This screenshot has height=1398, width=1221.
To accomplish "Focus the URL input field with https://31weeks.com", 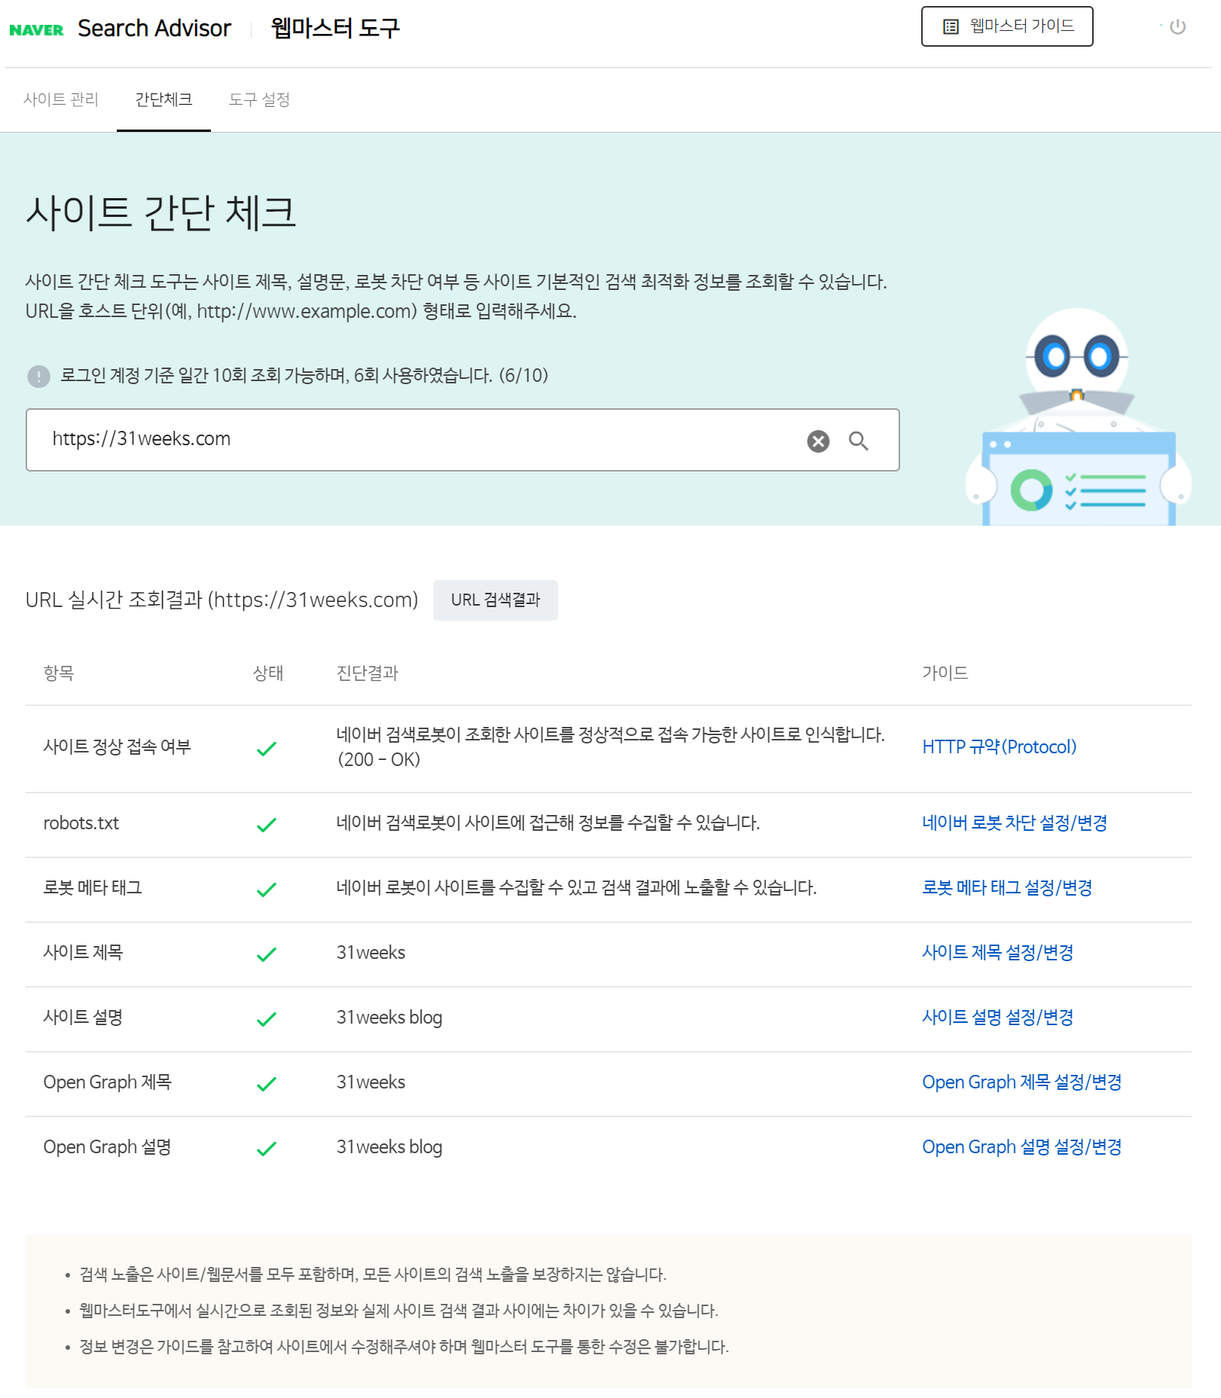I will (x=462, y=440).
